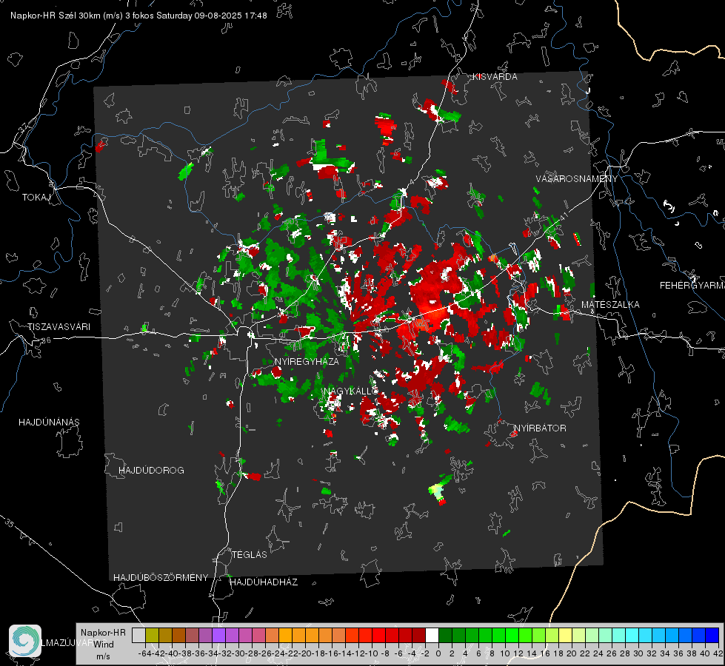Select the KISVÁRDA city label
This screenshot has height=666, width=725.
pyautogui.click(x=495, y=77)
